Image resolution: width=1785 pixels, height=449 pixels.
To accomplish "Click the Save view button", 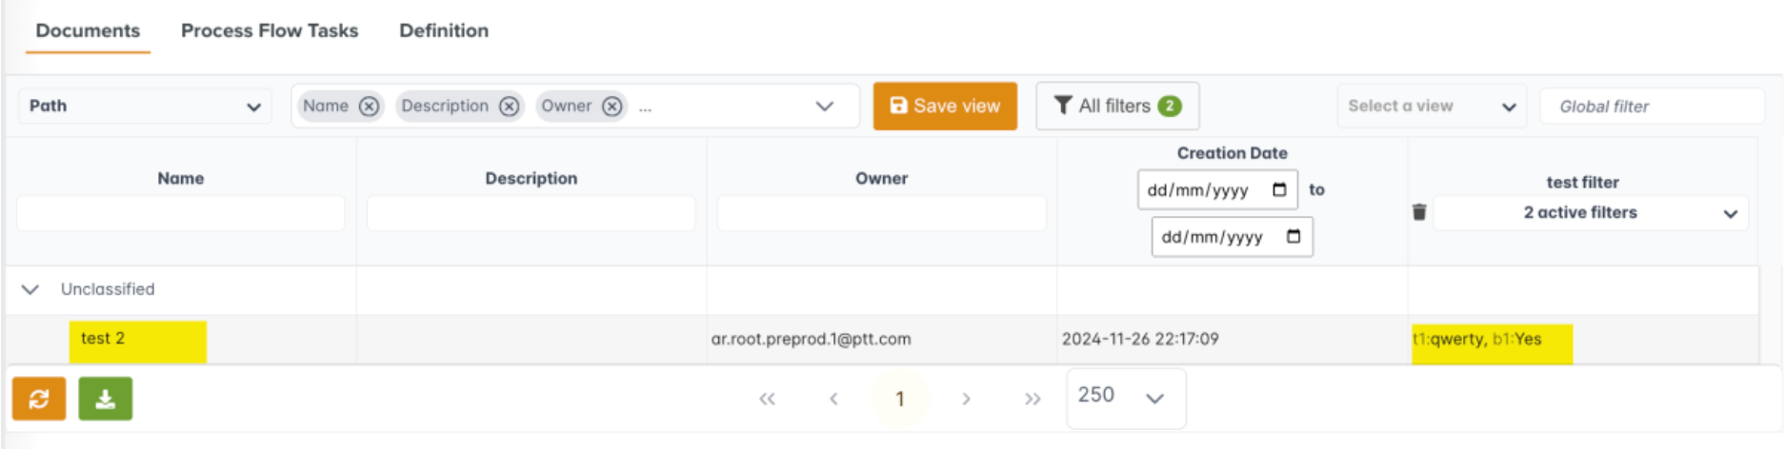I will click(x=945, y=106).
